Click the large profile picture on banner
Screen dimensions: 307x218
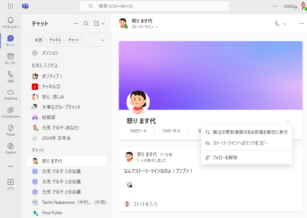[138, 102]
